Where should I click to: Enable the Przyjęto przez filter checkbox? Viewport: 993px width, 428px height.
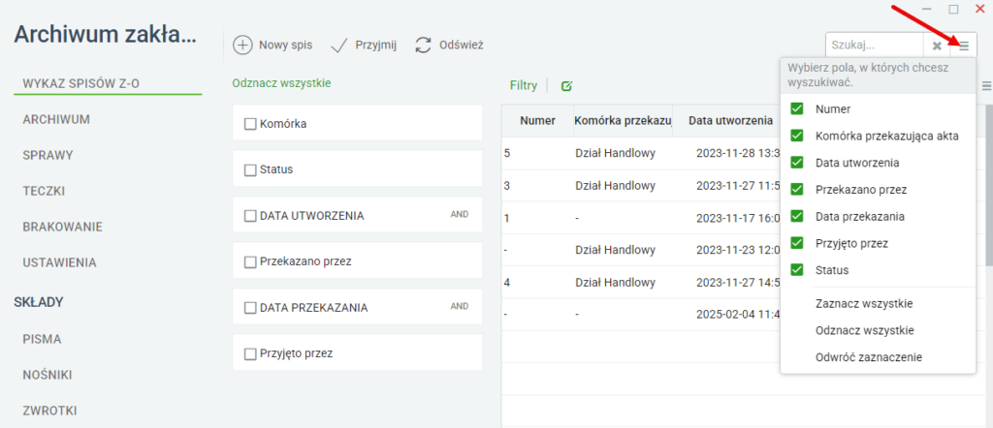pos(250,354)
